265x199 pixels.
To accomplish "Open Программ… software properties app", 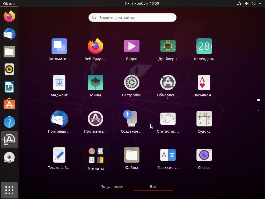I will coord(95,119).
